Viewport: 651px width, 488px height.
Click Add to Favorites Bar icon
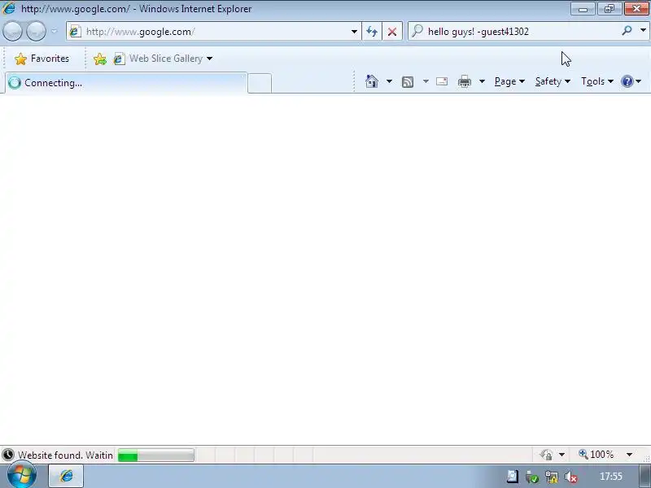[x=100, y=59]
